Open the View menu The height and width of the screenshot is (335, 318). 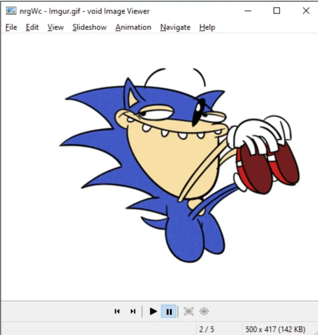click(x=56, y=27)
